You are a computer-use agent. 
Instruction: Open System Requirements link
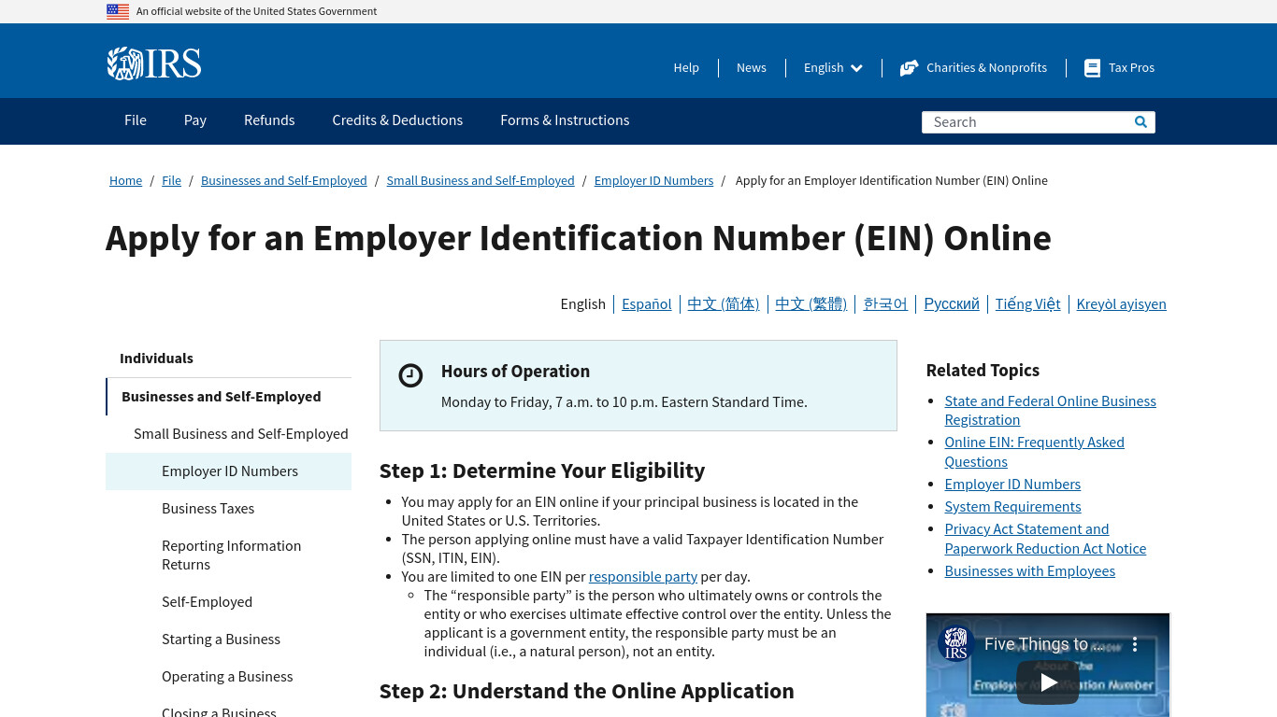coord(1012,507)
